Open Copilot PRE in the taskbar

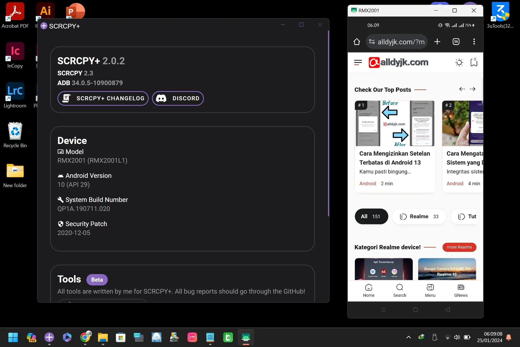[x=31, y=338]
